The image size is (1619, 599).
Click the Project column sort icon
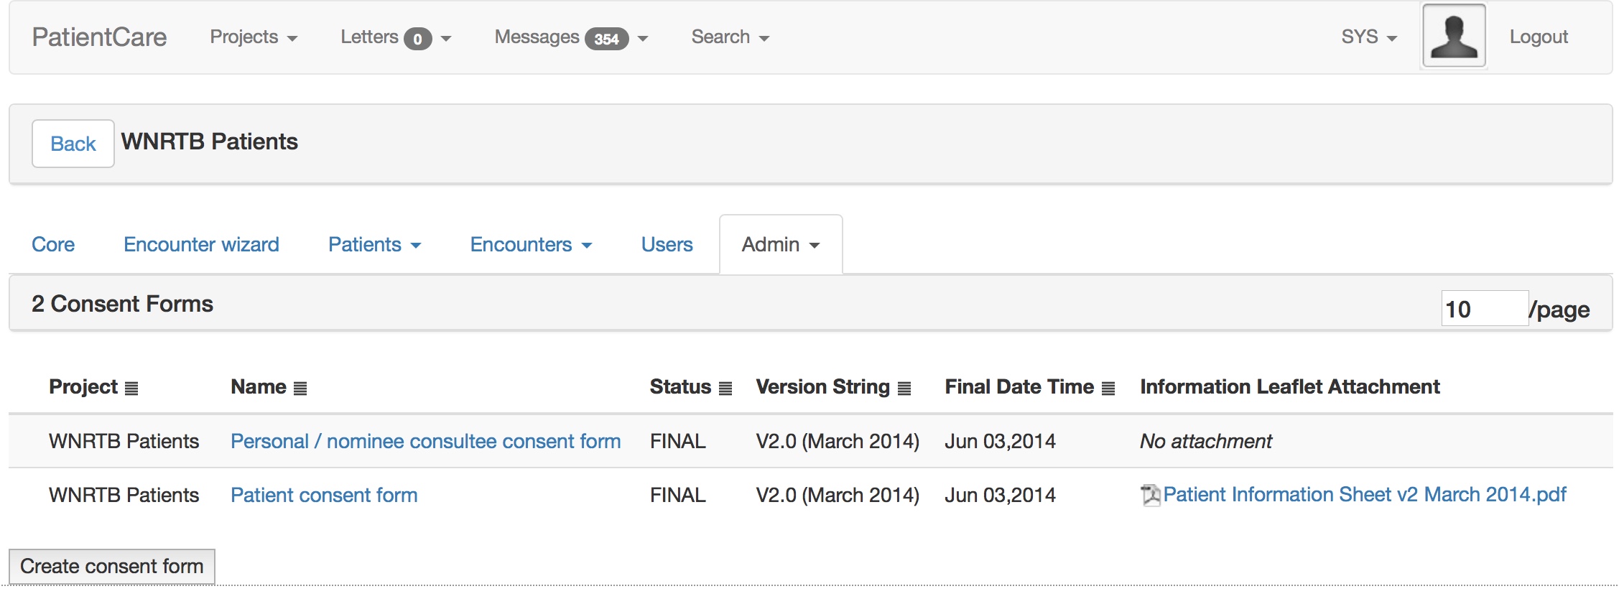point(131,389)
